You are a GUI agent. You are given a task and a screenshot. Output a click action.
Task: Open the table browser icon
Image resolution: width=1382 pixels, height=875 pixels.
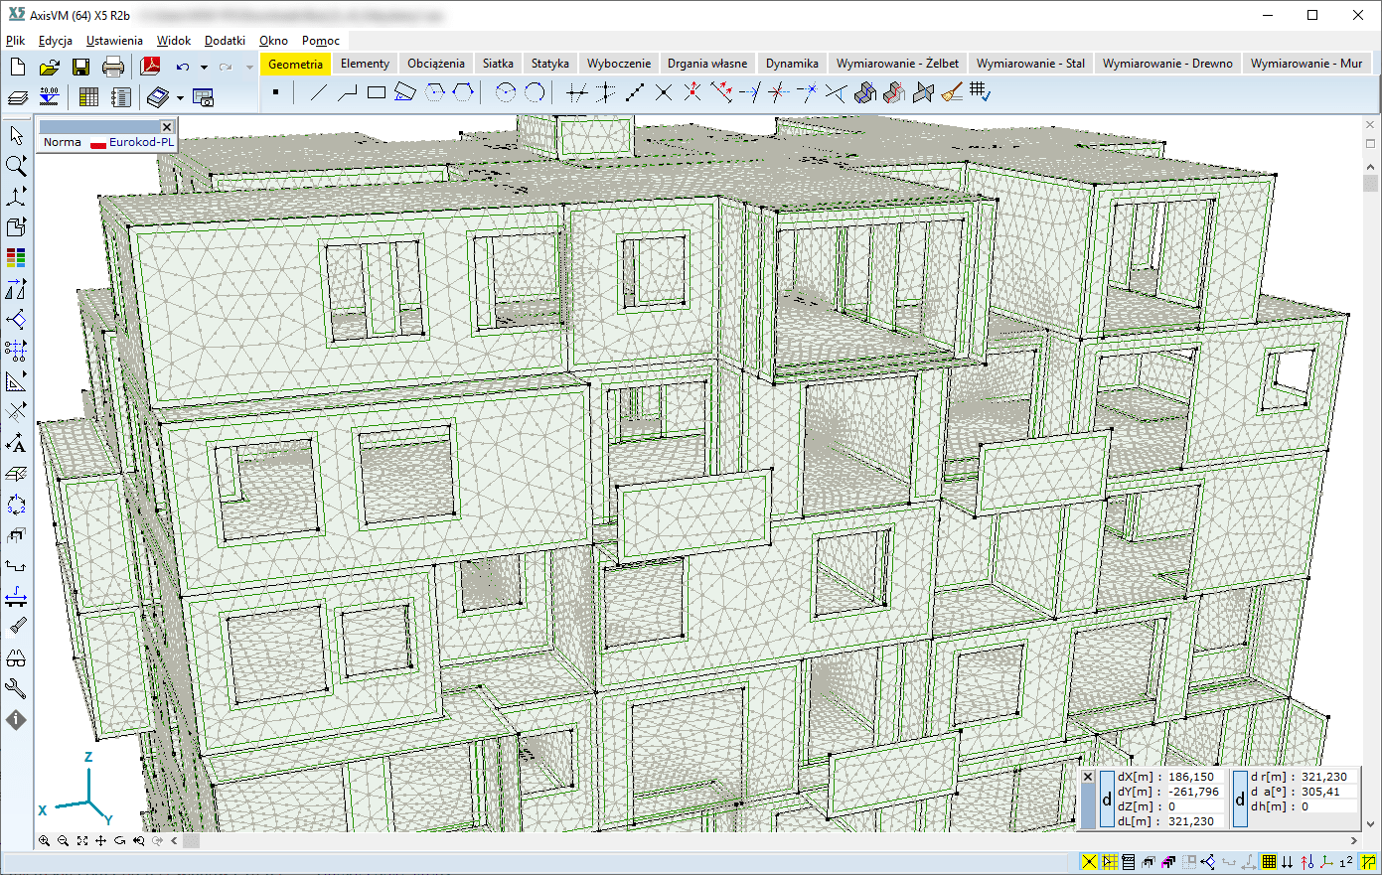pyautogui.click(x=88, y=97)
